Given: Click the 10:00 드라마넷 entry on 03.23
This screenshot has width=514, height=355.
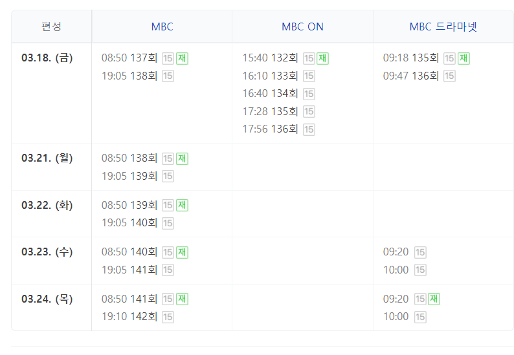Looking at the screenshot, I should [x=396, y=270].
